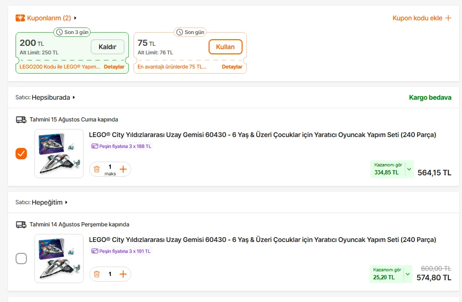462x302 pixels.
Task: Open Detaylar for the LEGO200 coupon
Action: pyautogui.click(x=114, y=67)
